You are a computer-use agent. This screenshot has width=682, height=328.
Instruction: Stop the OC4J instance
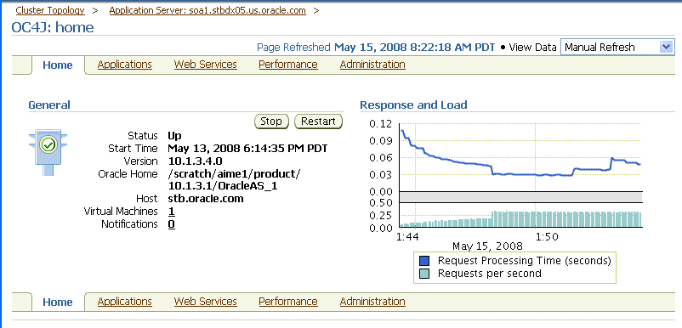pos(271,122)
